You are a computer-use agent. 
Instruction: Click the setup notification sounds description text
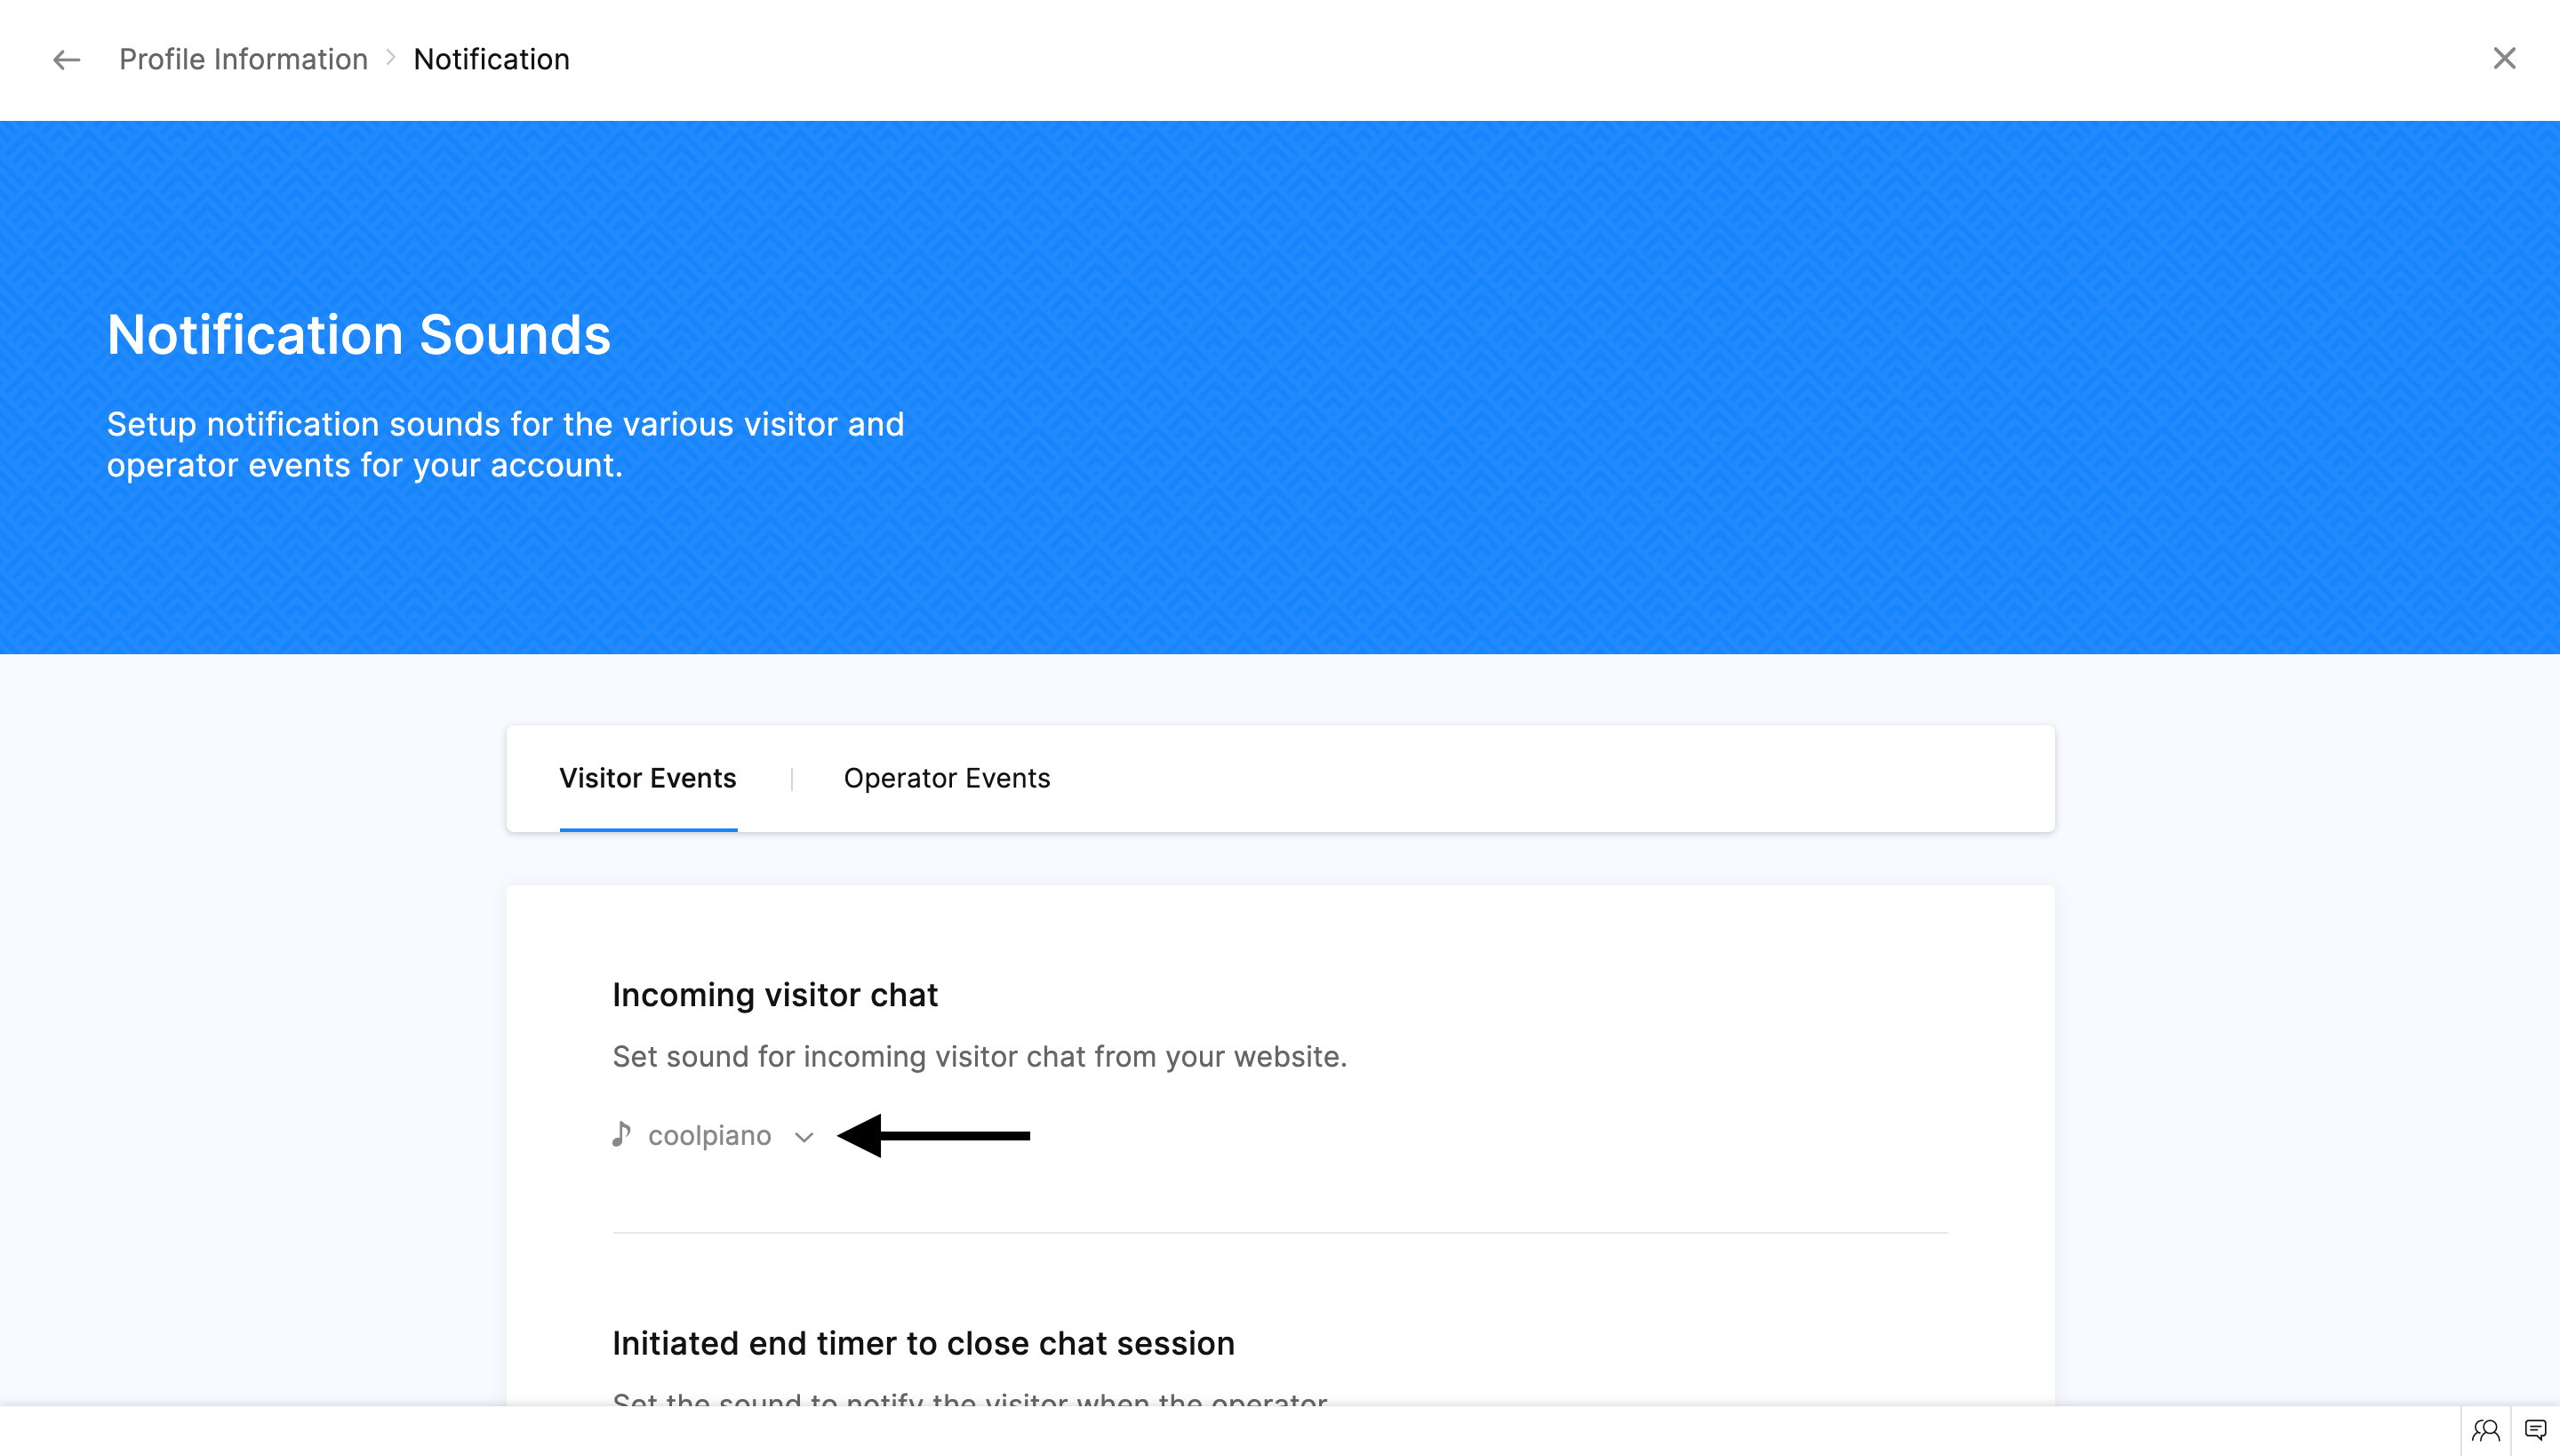pyautogui.click(x=505, y=444)
